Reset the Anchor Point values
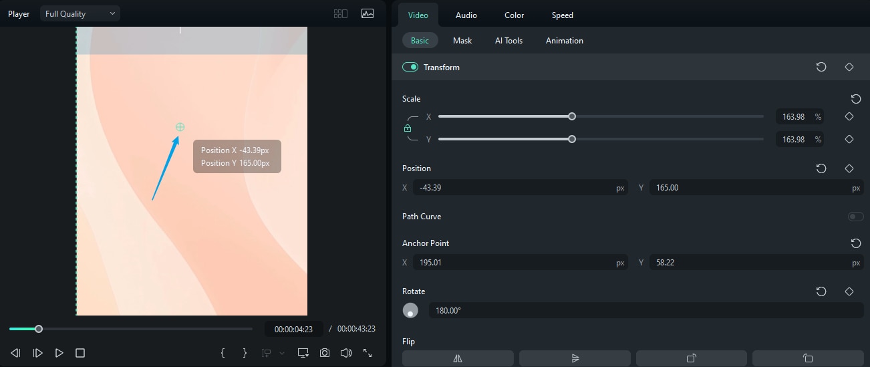The width and height of the screenshot is (870, 367). pyautogui.click(x=856, y=243)
